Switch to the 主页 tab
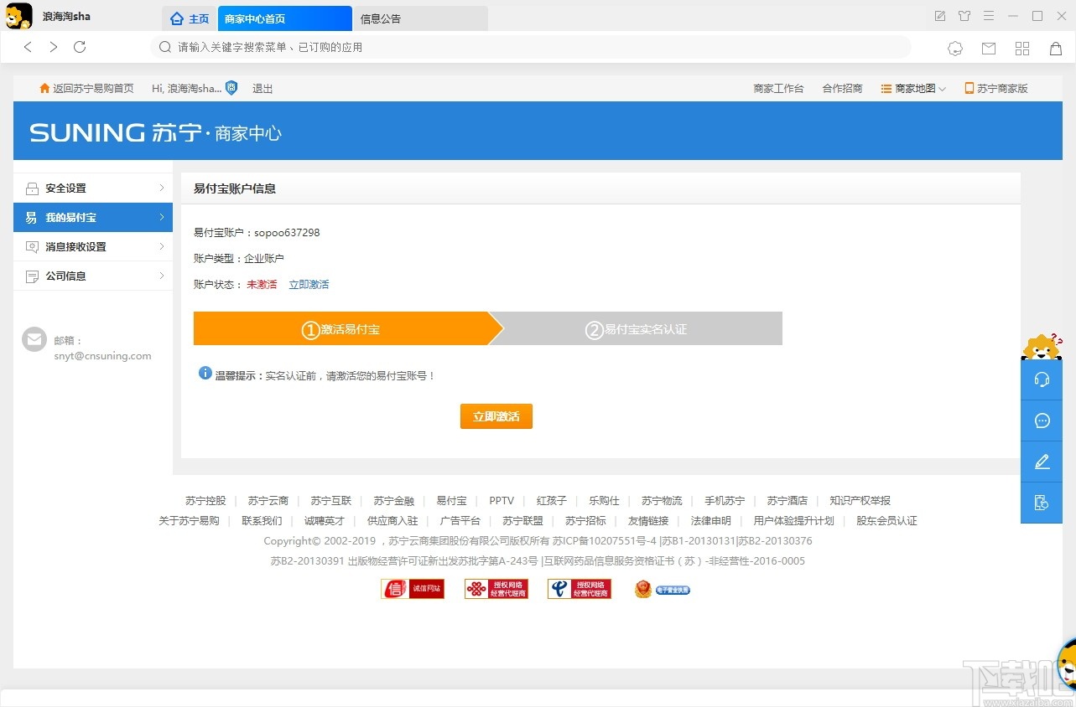Image resolution: width=1076 pixels, height=707 pixels. [188, 17]
